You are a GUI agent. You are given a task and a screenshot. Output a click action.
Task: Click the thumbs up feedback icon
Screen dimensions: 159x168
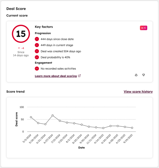136,75
